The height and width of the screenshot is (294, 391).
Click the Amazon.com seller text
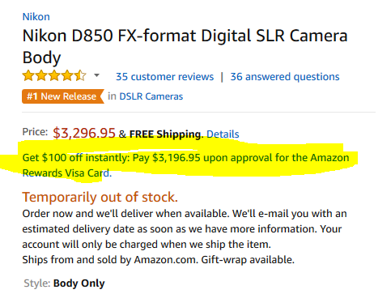point(166,260)
